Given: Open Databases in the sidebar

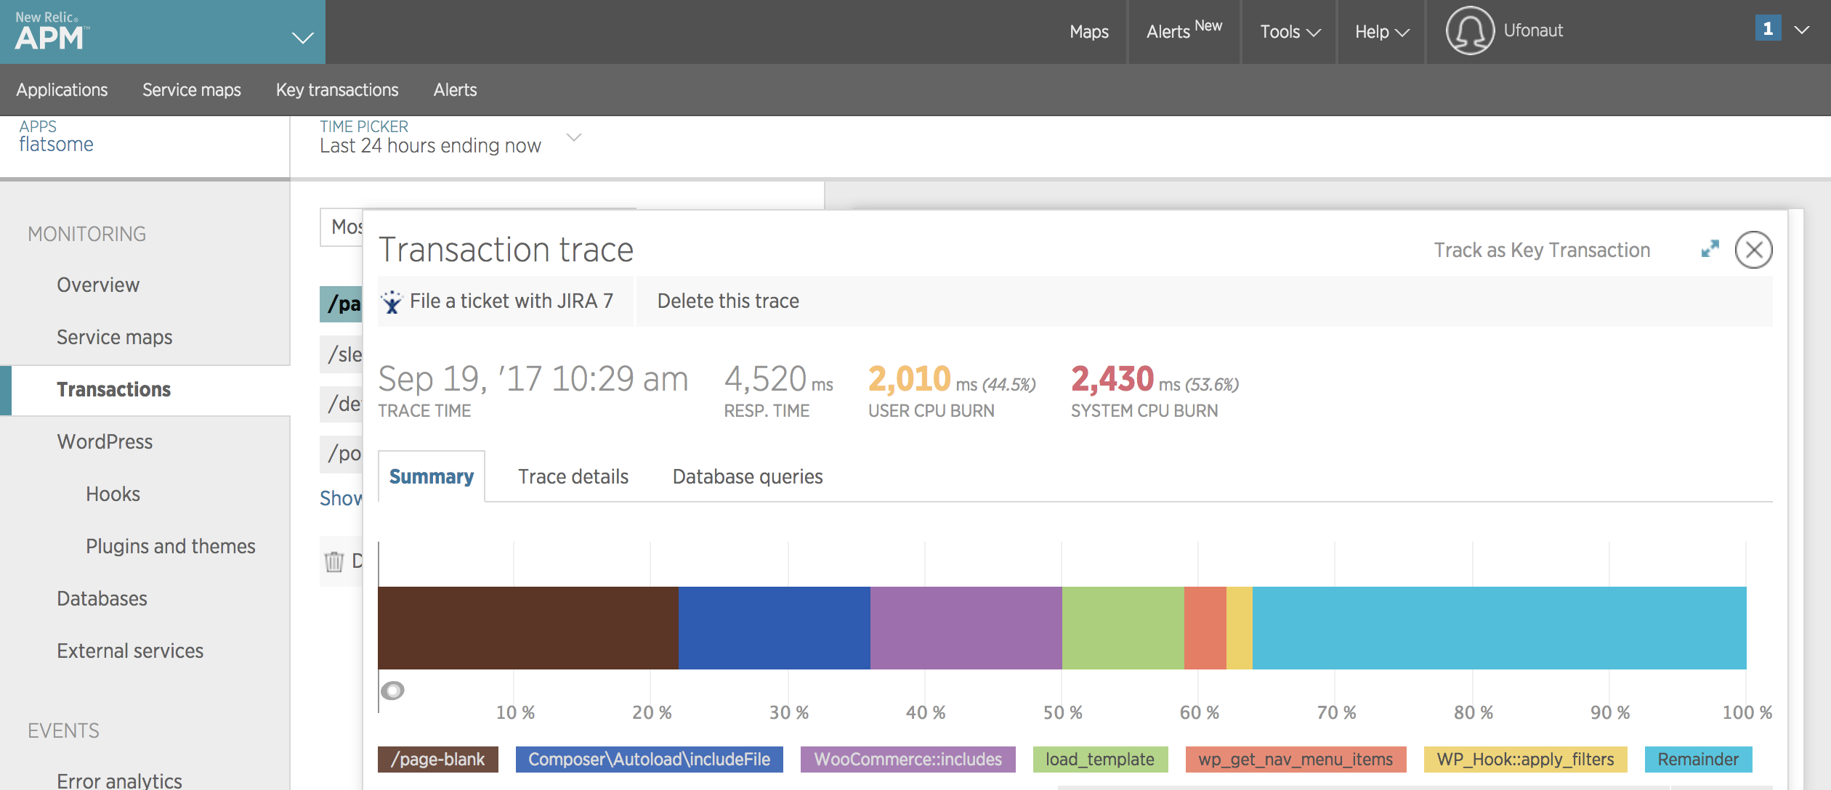Looking at the screenshot, I should pyautogui.click(x=102, y=598).
